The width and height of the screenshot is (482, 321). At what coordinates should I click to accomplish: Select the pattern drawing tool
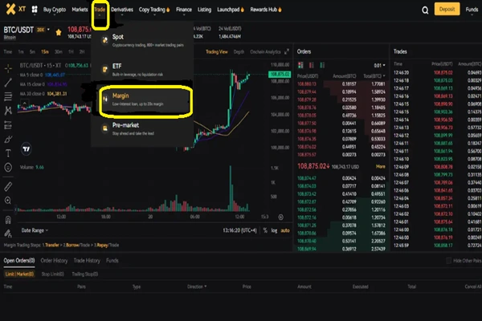coord(8,111)
